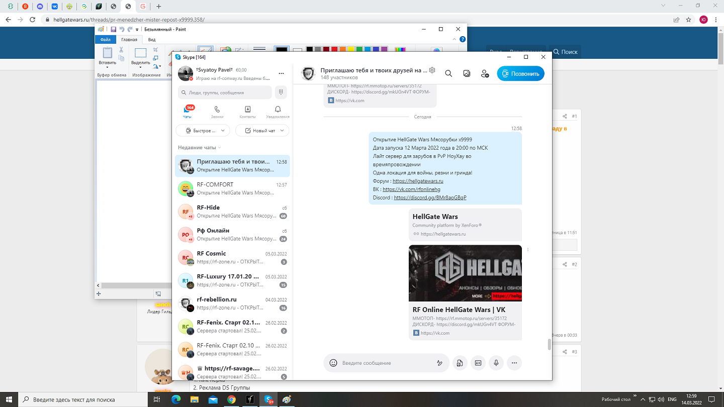This screenshot has width=724, height=407.
Task: Search within the Skype conversation
Action: (x=448, y=73)
